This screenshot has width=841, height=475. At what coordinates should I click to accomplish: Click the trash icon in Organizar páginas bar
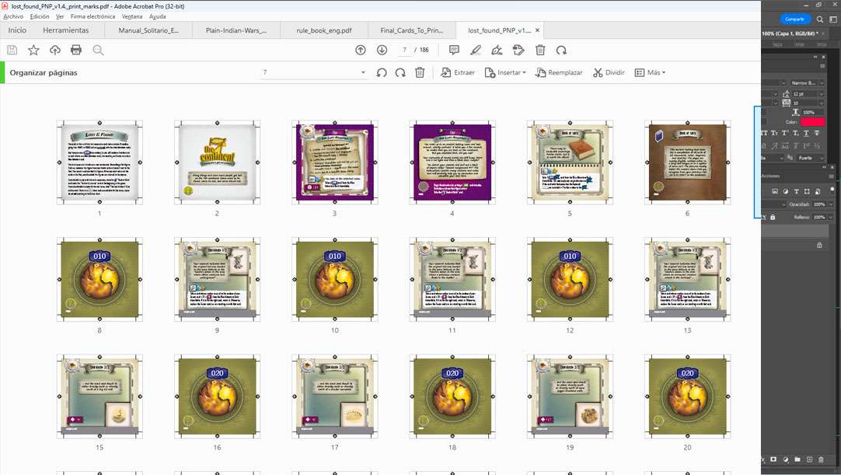coord(420,72)
